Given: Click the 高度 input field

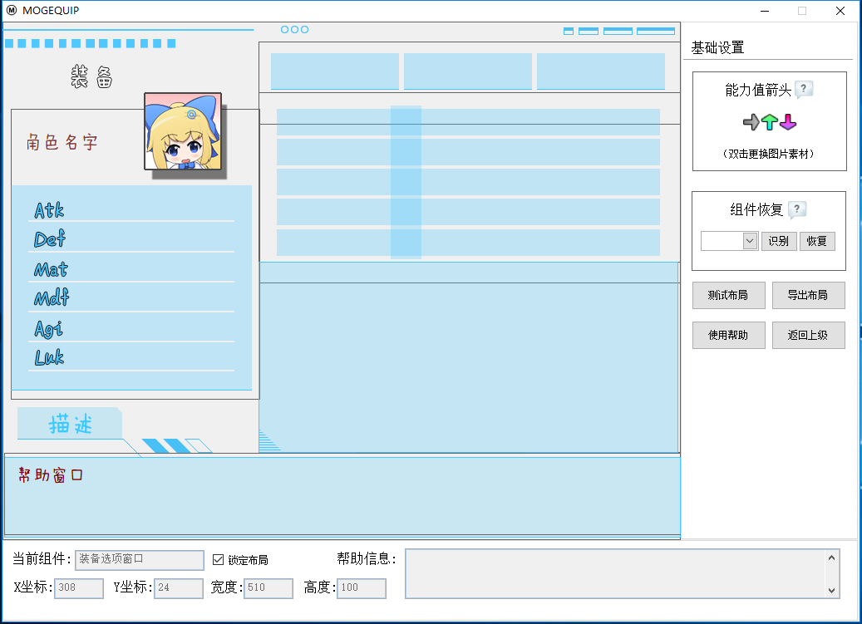Looking at the screenshot, I should click(362, 588).
